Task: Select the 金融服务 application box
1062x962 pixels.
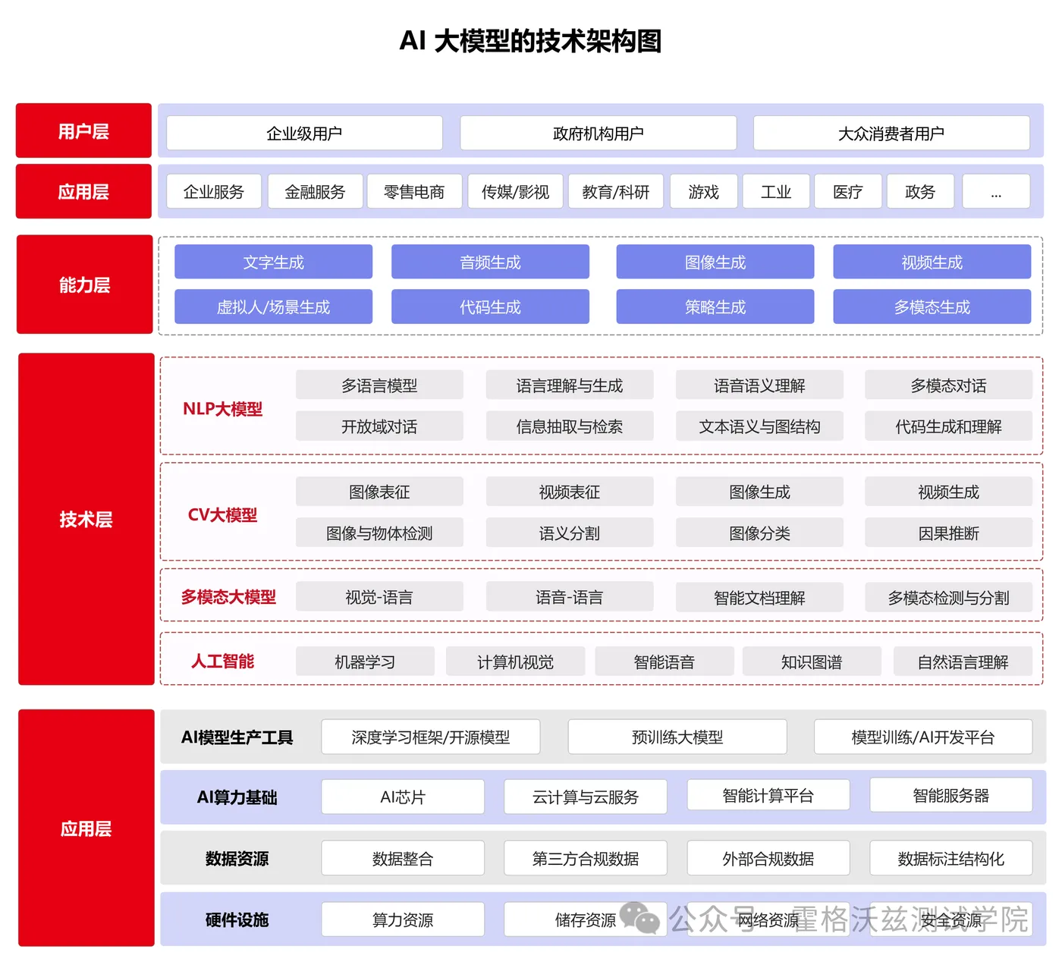Action: click(315, 191)
